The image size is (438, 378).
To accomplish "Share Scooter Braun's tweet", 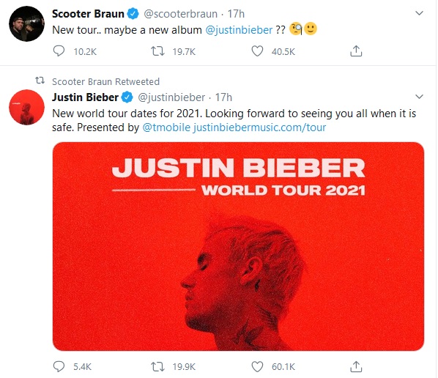I will [356, 51].
